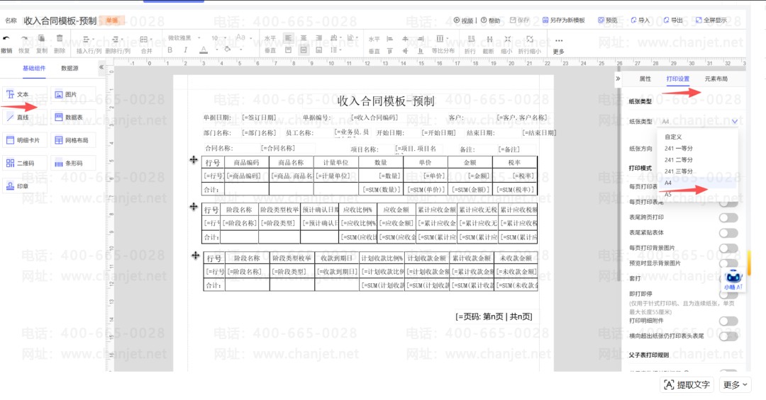Click the 删除 trash icon
The image size is (766, 400).
tap(59, 38)
